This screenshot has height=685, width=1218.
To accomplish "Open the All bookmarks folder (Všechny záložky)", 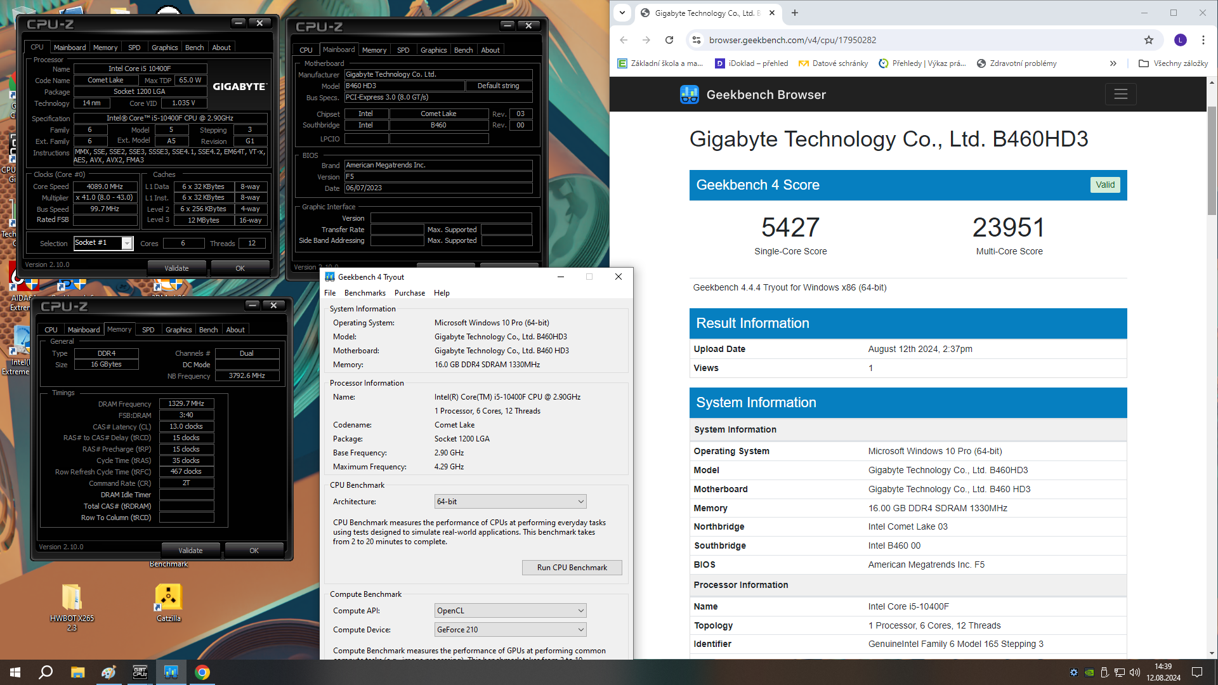I will pyautogui.click(x=1174, y=63).
